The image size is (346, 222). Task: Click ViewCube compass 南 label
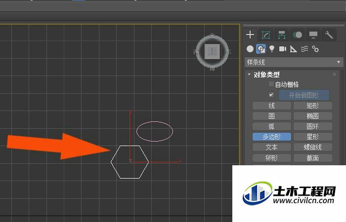pyautogui.click(x=212, y=68)
